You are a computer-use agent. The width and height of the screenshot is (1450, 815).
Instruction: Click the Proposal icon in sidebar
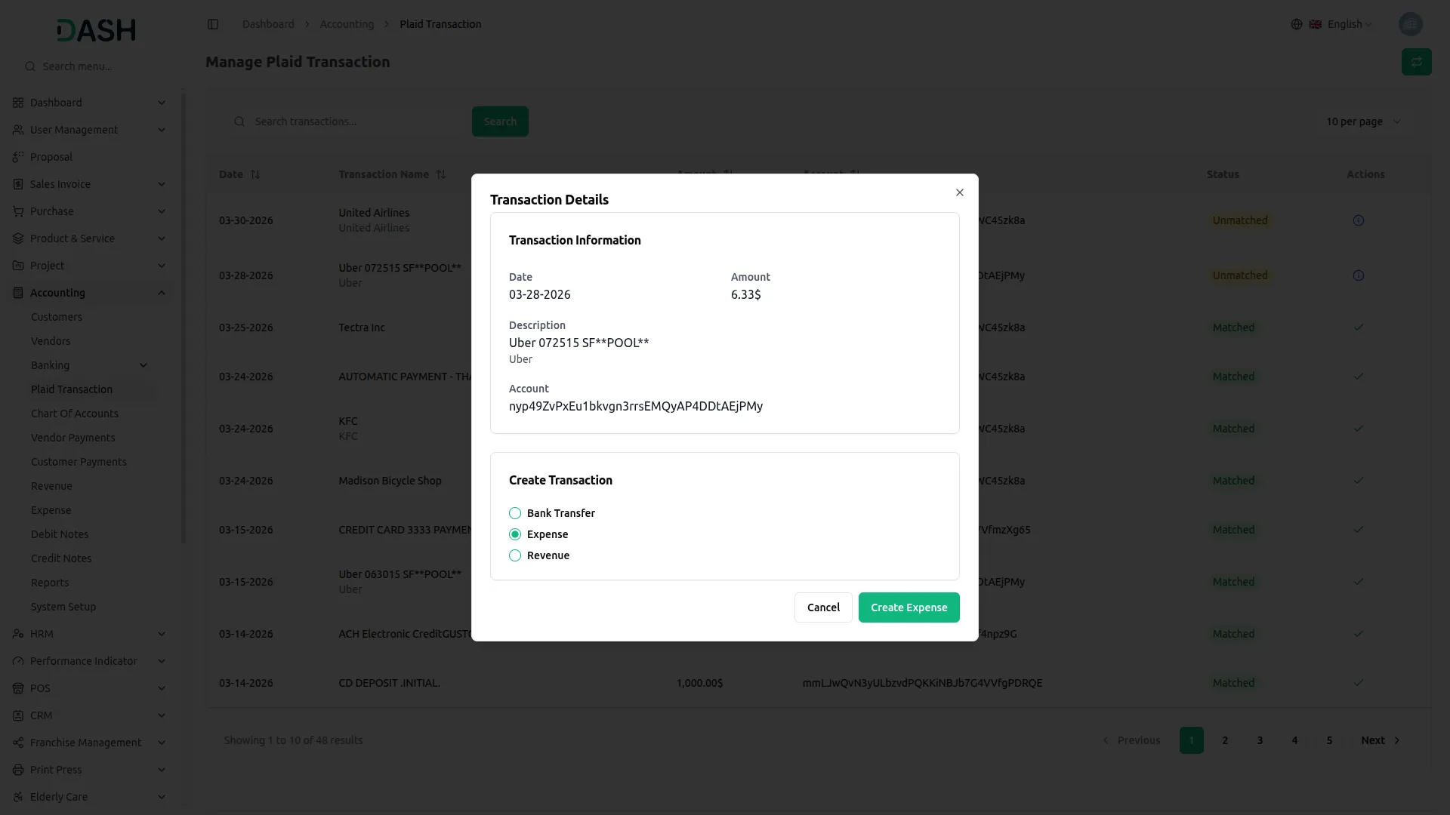tap(18, 157)
